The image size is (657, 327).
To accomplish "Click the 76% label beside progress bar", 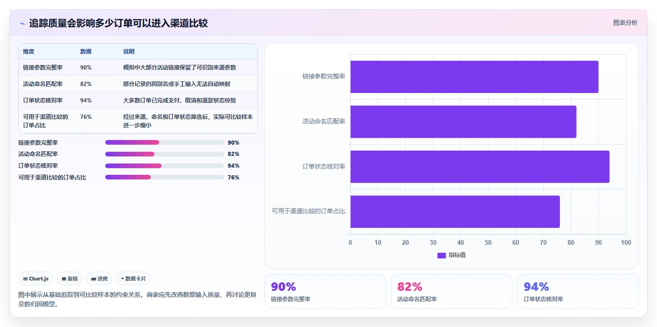I will click(x=233, y=178).
